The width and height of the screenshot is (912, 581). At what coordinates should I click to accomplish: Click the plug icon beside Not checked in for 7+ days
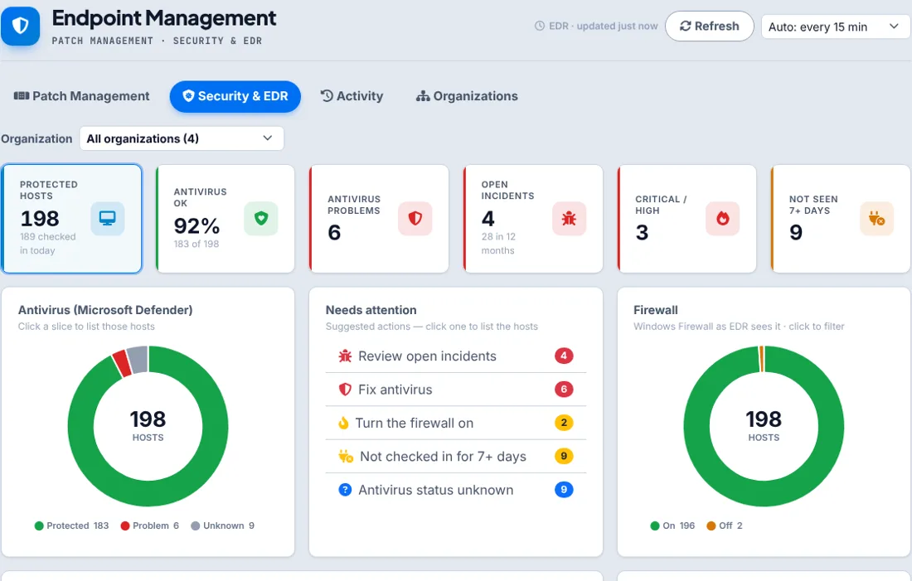click(346, 457)
